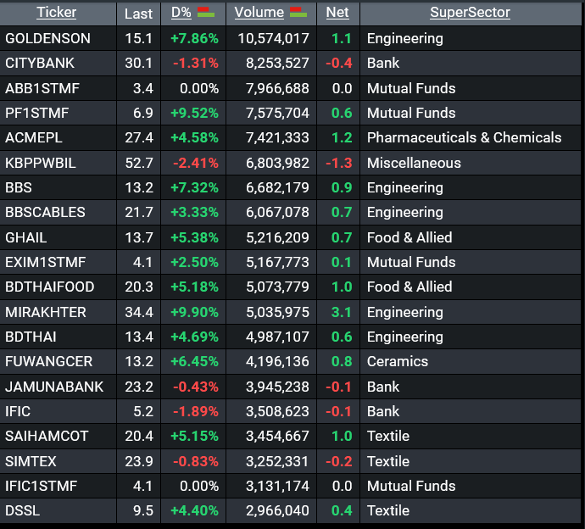Click the Miscellaneous sector cell
Screen dimensions: 585x529
pyautogui.click(x=414, y=163)
